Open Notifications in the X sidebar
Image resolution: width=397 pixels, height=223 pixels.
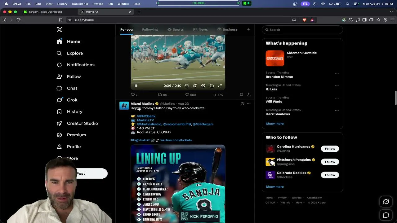coord(76,65)
